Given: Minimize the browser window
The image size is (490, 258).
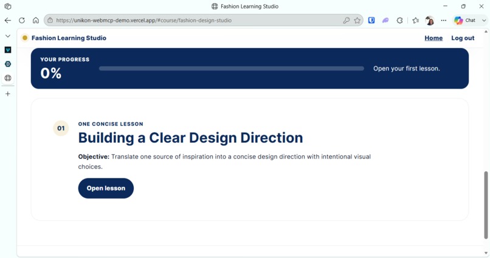Looking at the screenshot, I should pos(445,6).
